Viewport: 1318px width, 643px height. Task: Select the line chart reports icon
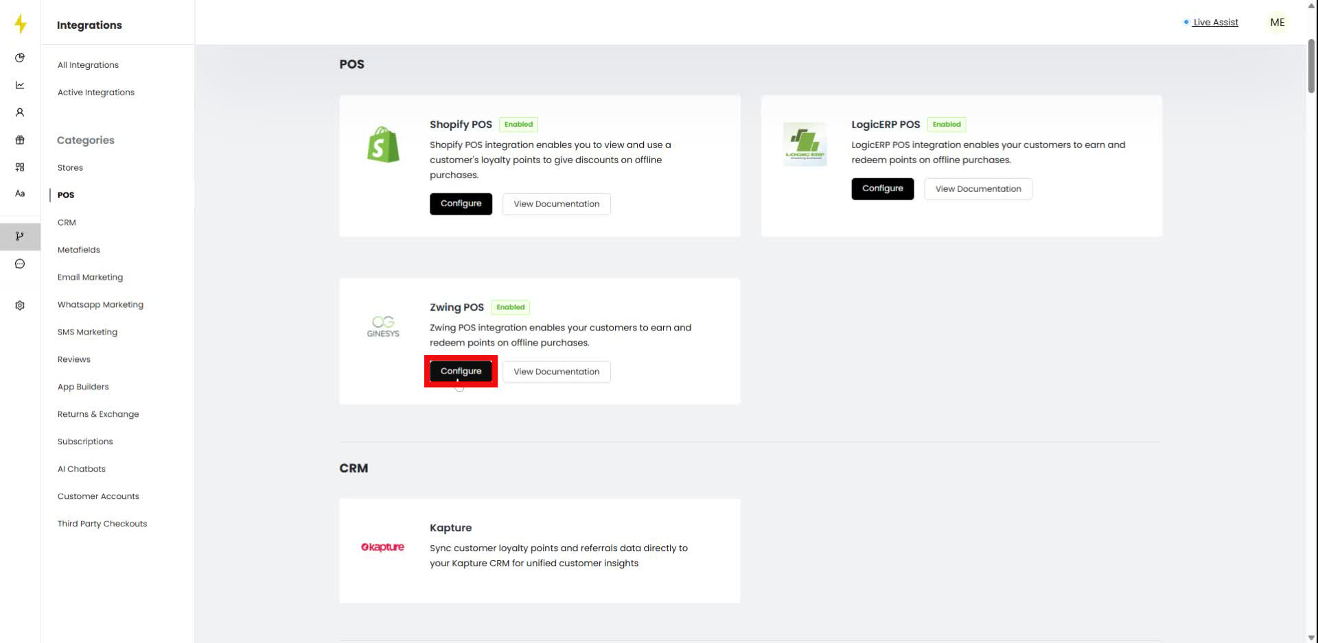tap(20, 85)
